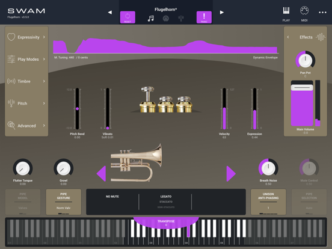This screenshot has width=332, height=249.
Task: Select SEMI-STACCATO articulation
Action: pyautogui.click(x=166, y=207)
